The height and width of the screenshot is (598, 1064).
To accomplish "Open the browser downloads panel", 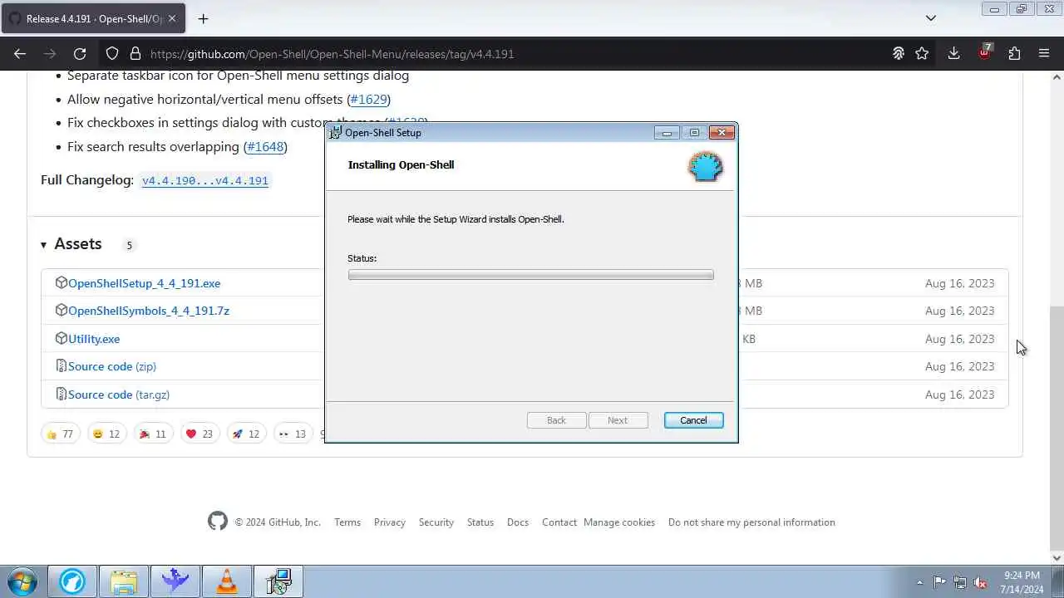I will click(x=953, y=53).
